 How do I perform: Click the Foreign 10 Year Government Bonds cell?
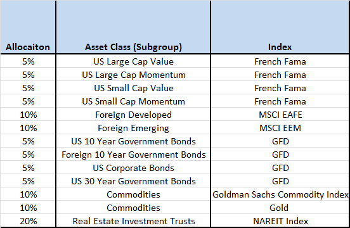[133, 155]
